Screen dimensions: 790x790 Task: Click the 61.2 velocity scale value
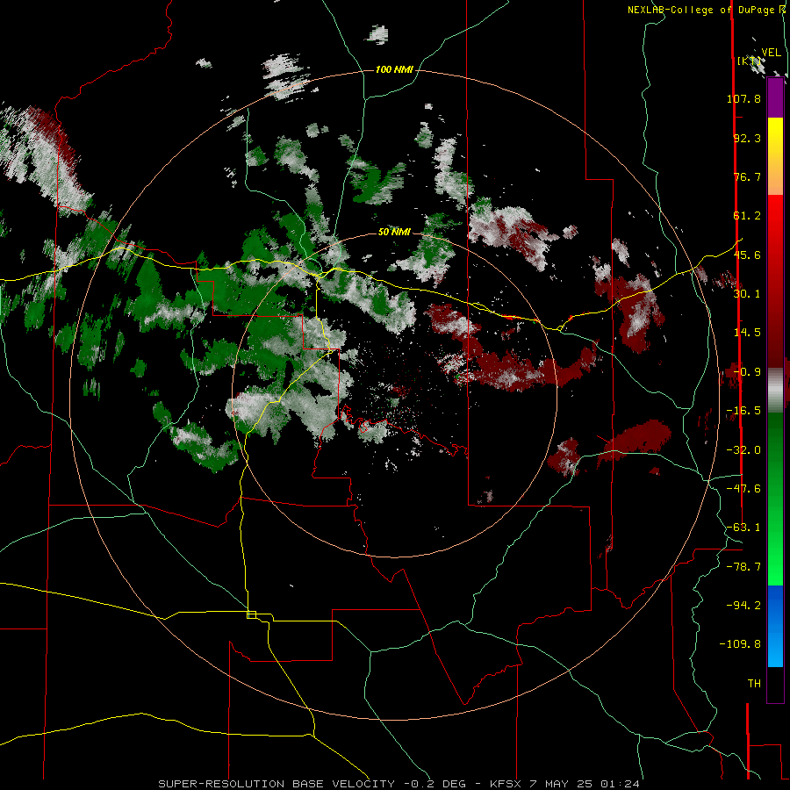[x=747, y=216]
